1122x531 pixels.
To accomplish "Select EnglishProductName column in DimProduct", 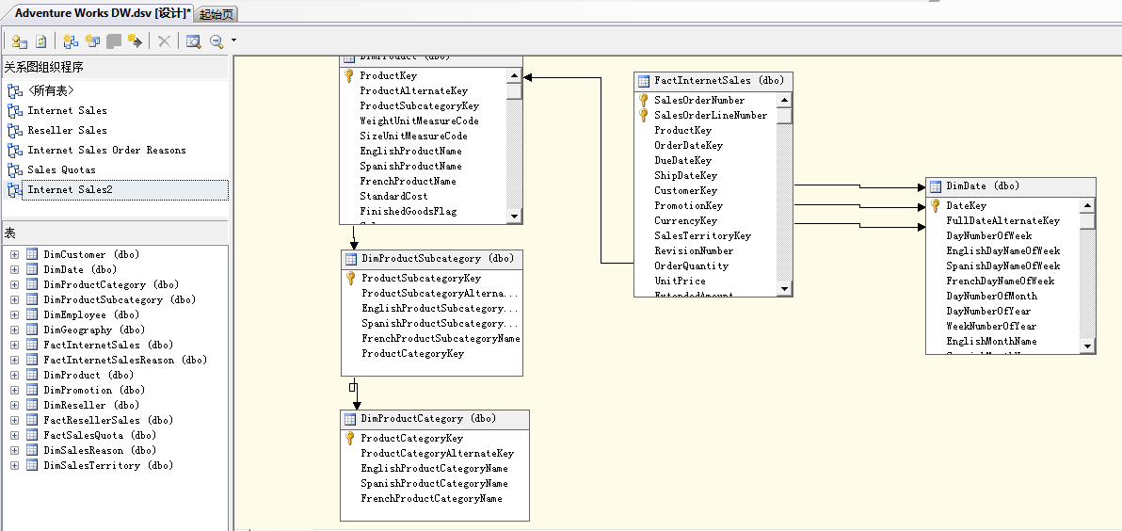I will pyautogui.click(x=410, y=151).
